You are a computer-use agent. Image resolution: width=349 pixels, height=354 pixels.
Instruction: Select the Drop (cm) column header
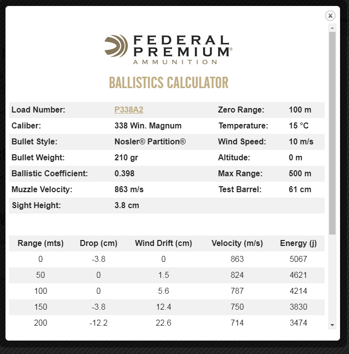pos(99,243)
